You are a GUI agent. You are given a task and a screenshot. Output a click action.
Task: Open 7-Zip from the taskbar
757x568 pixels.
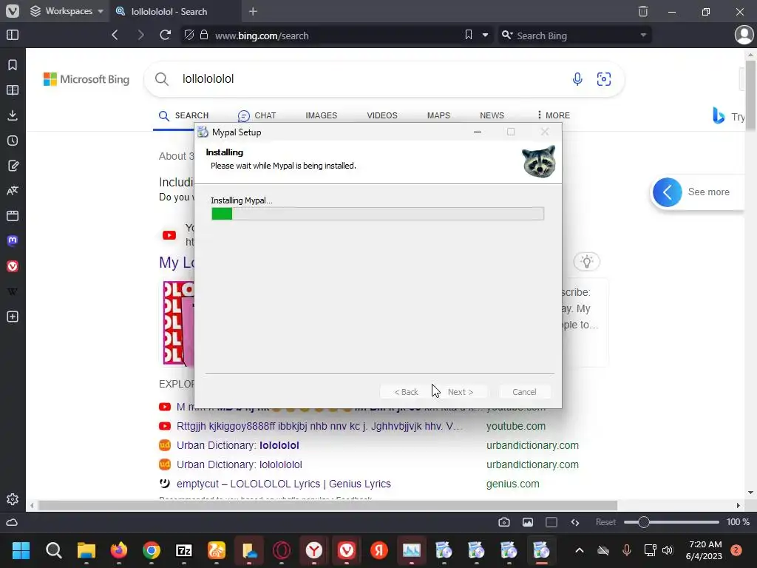184,550
